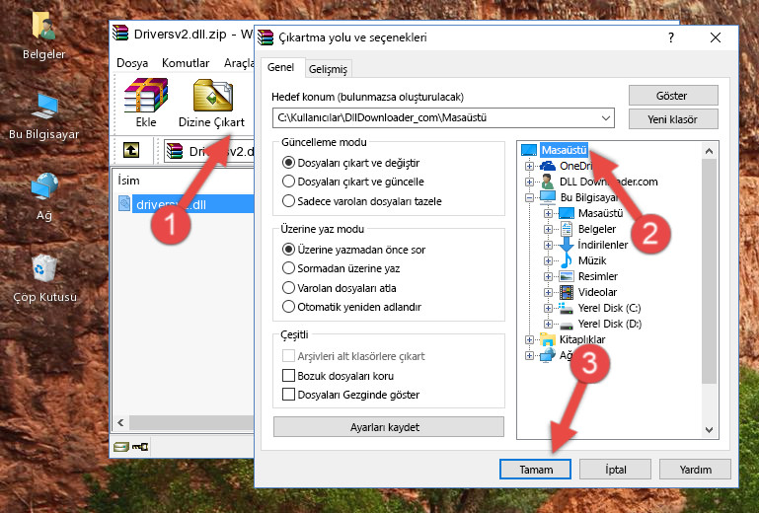
Task: Click the Dizine Çıkart toolbar icon
Action: [211, 103]
